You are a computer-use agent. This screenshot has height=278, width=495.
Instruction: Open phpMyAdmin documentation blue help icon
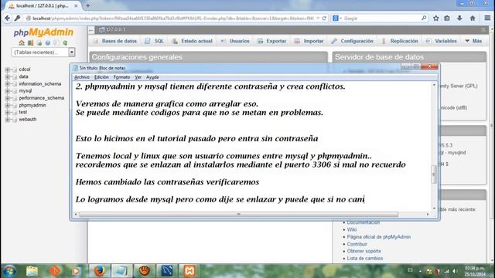[48, 42]
